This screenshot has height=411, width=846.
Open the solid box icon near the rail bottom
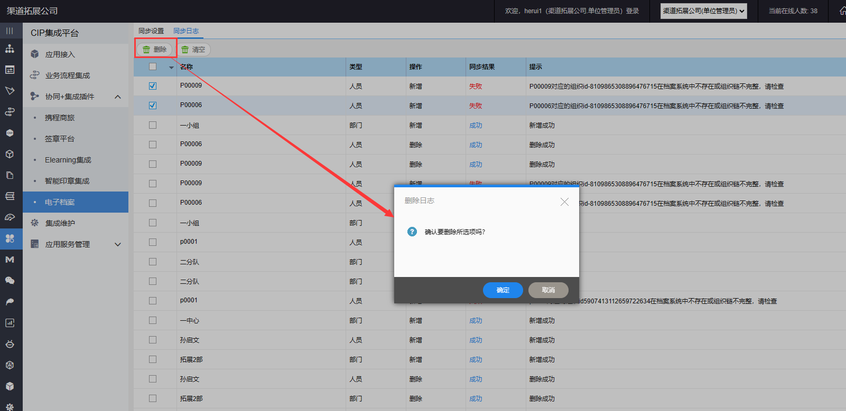pyautogui.click(x=10, y=386)
